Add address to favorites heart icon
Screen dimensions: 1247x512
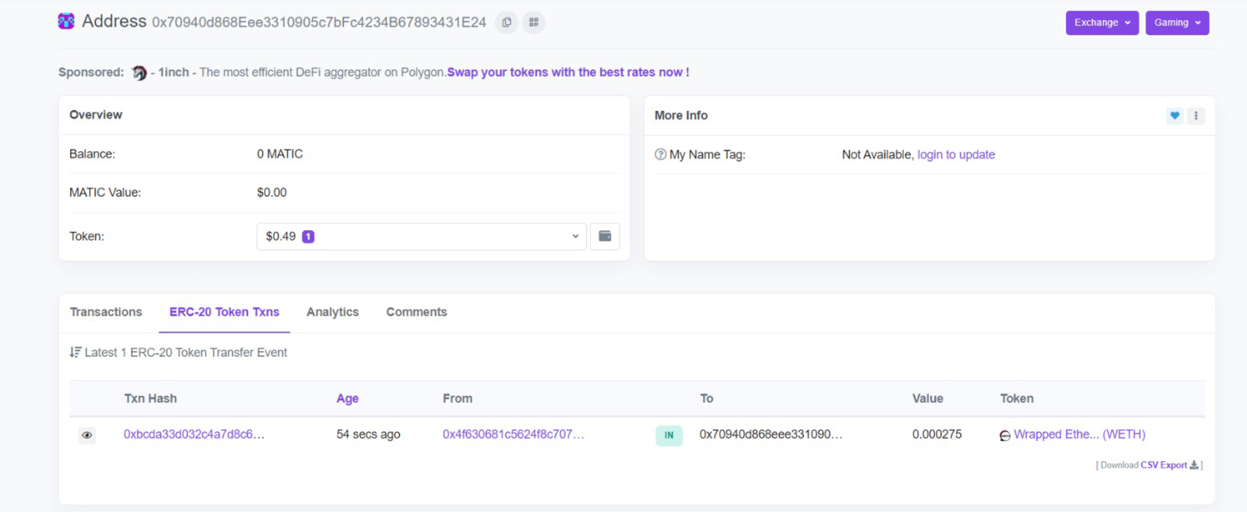pos(1175,116)
